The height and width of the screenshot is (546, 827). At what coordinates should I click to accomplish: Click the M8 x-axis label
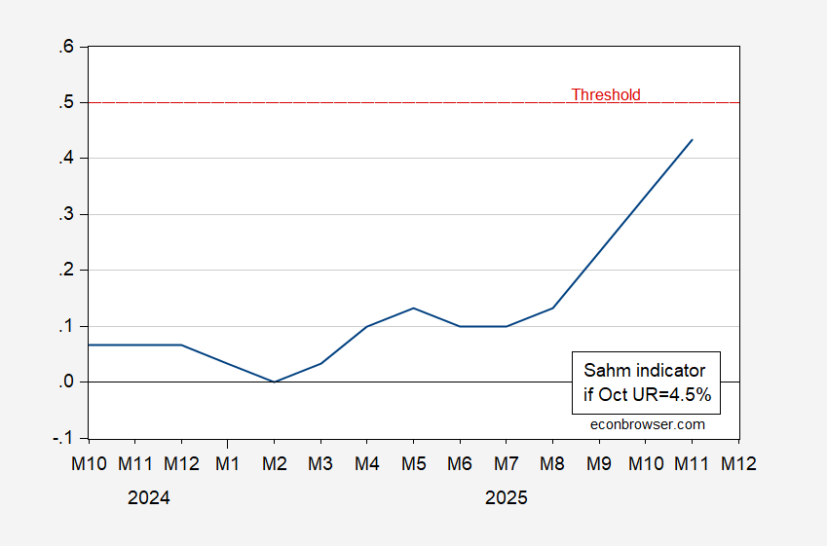coord(553,464)
